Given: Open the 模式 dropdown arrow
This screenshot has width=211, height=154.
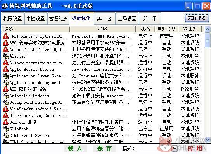Looking at the screenshot, I should pyautogui.click(x=175, y=149).
